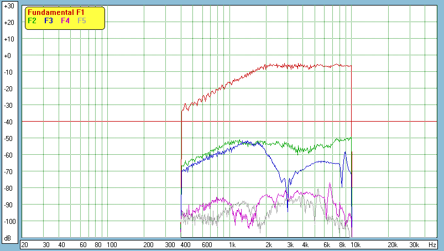Toggle the green F2 harmonic legend entry

pos(32,20)
